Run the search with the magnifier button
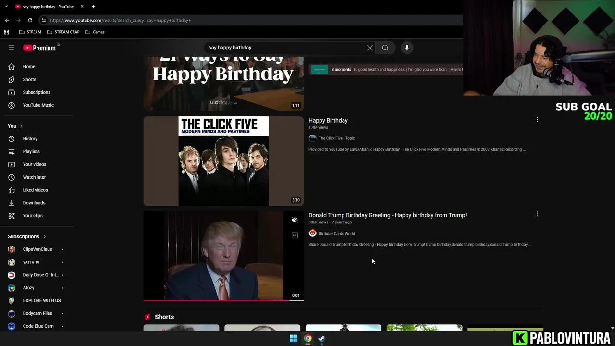This screenshot has width=615, height=346. [x=385, y=48]
